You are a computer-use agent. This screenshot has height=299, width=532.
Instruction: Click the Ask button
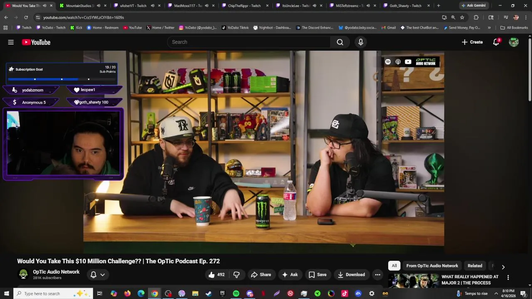pos(290,274)
